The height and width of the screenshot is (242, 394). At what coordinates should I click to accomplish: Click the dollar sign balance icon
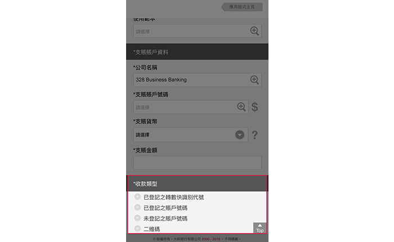(x=255, y=107)
